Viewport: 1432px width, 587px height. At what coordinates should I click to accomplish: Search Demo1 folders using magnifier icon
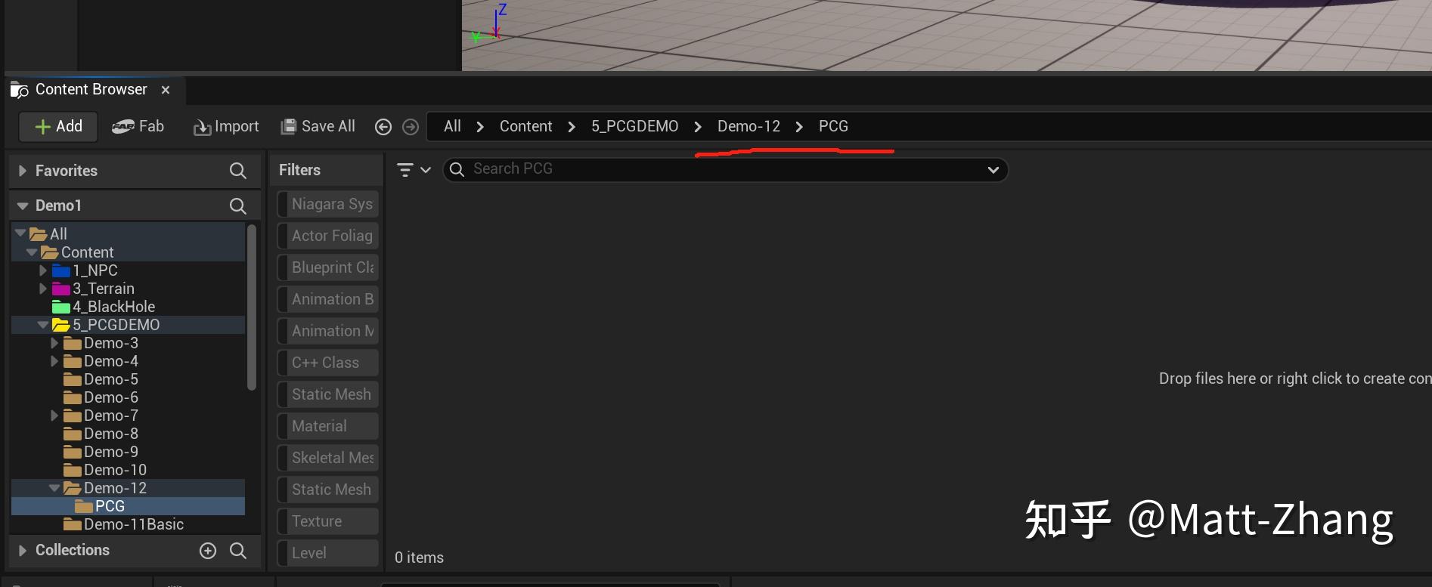(238, 205)
